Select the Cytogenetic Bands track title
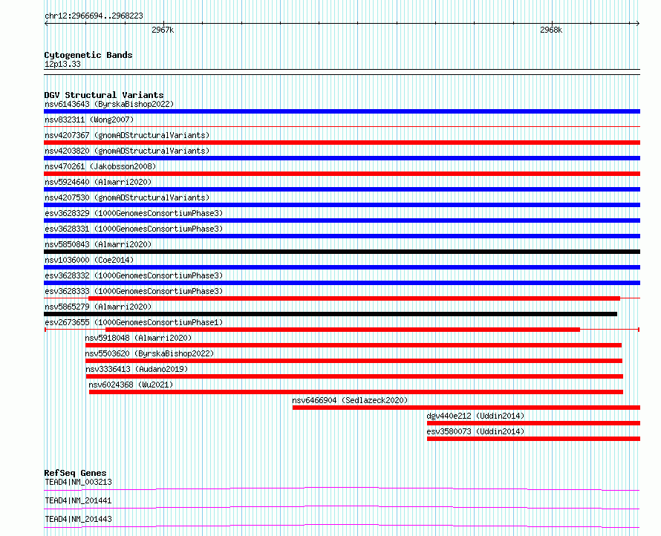Image resolution: width=661 pixels, height=536 pixels. [x=88, y=55]
